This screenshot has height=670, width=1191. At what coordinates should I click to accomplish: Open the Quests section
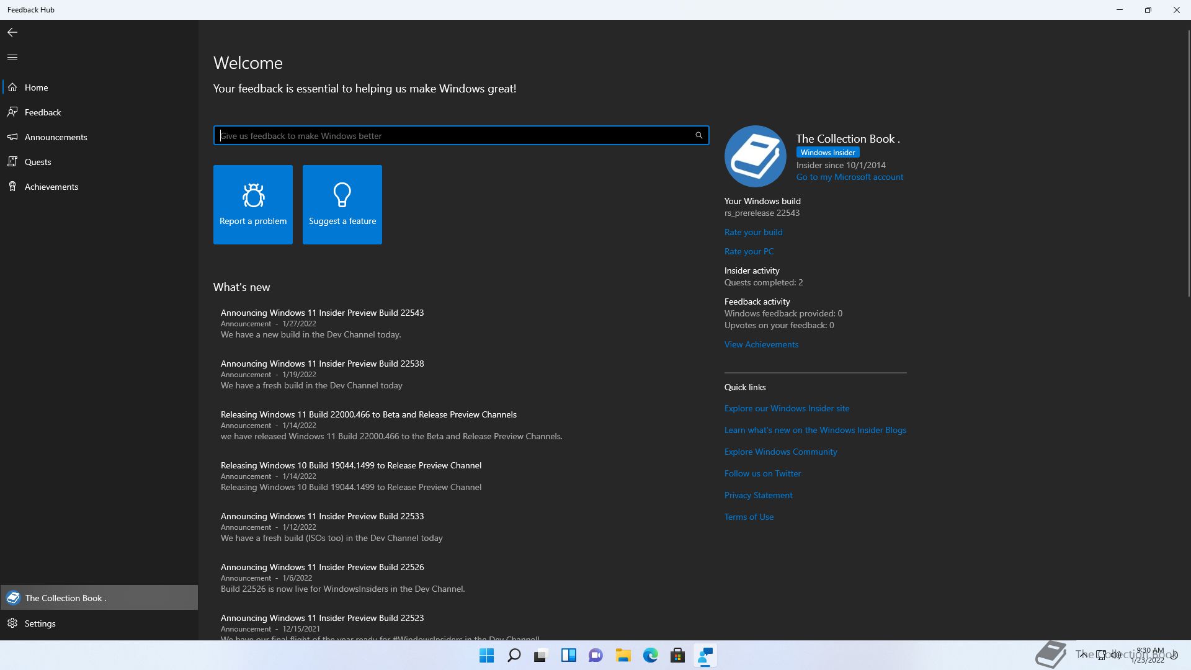99,162
